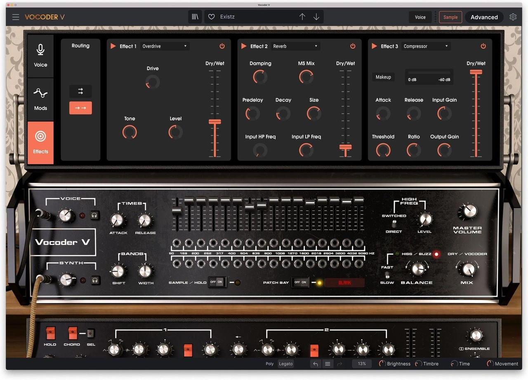Click the Advanced button
Image resolution: width=528 pixels, height=380 pixels.
tap(484, 17)
